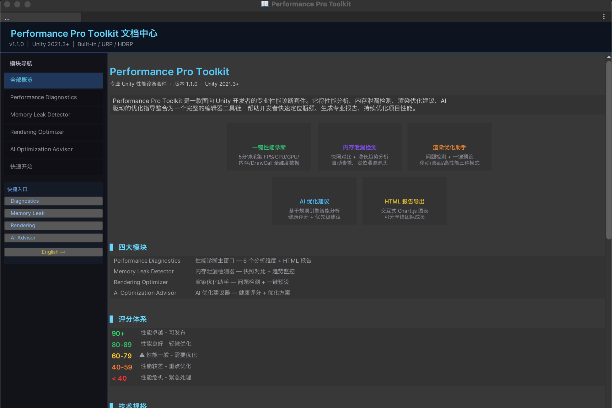Viewport: 612px width, 408px height.
Task: Open the 快速开始 navigation item
Action: tap(53, 167)
